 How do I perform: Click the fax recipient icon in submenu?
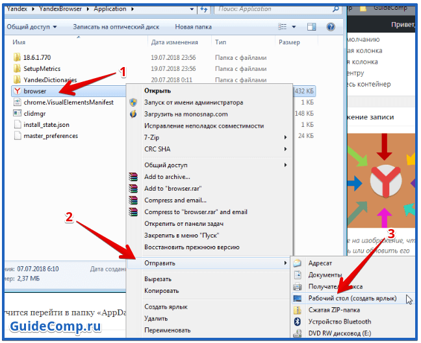pyautogui.click(x=298, y=287)
